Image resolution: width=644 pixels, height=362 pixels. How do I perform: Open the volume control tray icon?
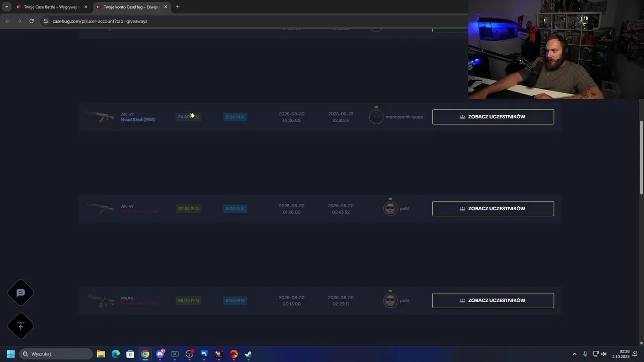[604, 354]
